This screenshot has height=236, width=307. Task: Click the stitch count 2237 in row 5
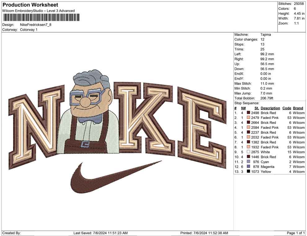pos(255,132)
